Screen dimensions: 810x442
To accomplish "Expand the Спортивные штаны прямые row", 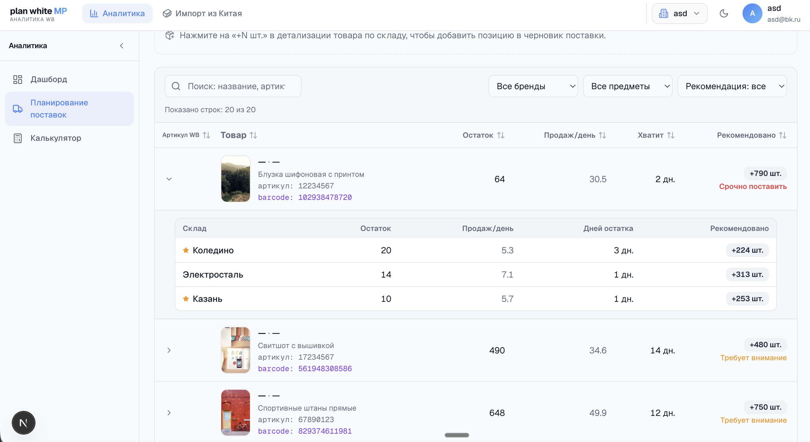I will click(x=169, y=413).
